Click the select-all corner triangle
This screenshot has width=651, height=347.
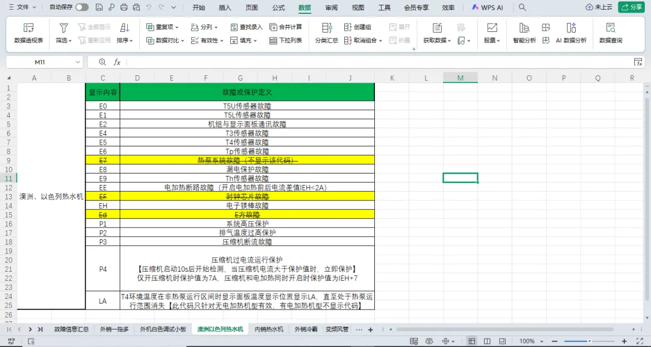pos(8,78)
